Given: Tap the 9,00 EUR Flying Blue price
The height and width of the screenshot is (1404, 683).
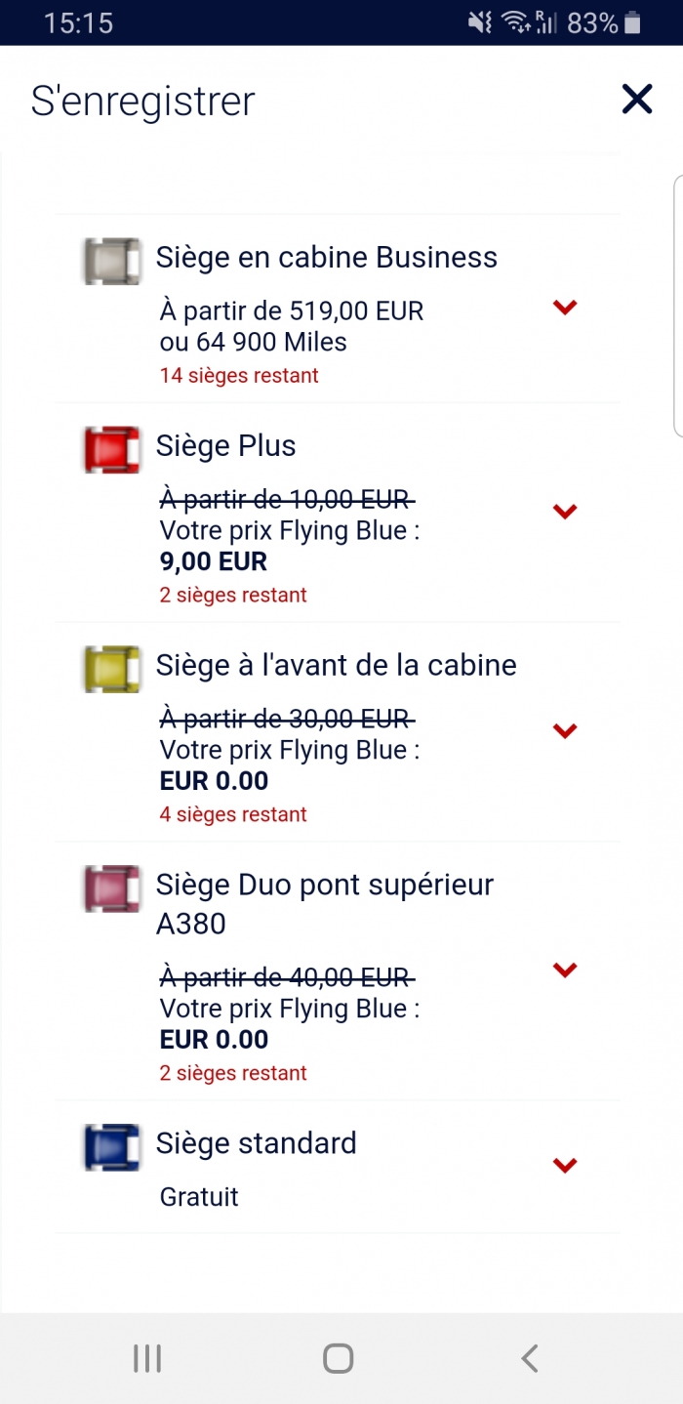Looking at the screenshot, I should click(x=214, y=561).
